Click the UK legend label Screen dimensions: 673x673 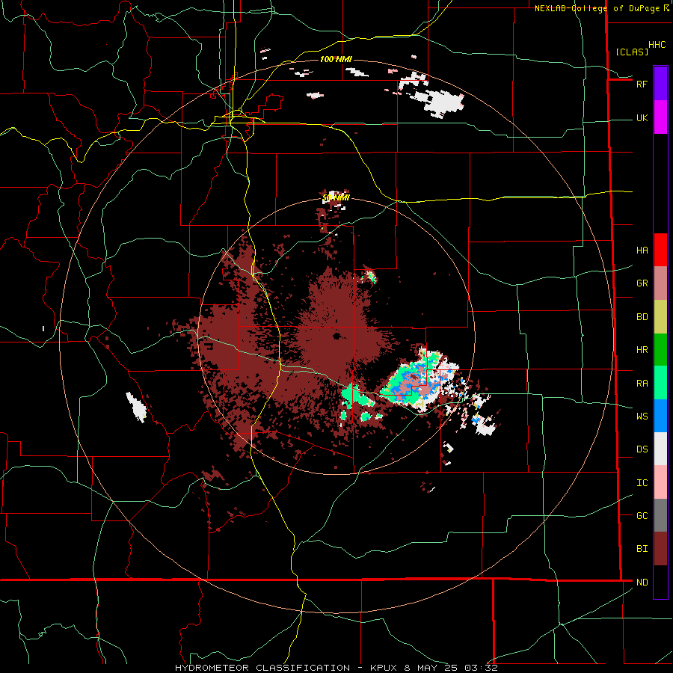click(642, 117)
